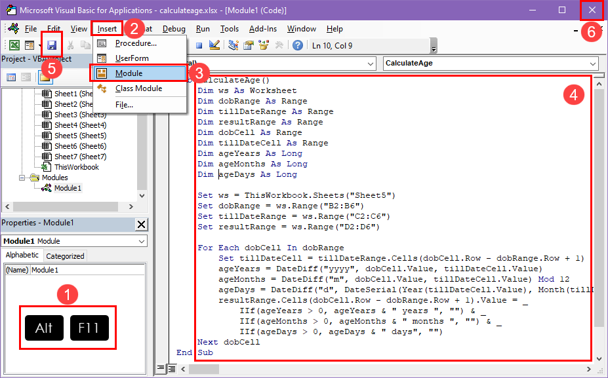The width and height of the screenshot is (608, 378).
Task: Switch to the Categorized properties tab
Action: click(65, 256)
